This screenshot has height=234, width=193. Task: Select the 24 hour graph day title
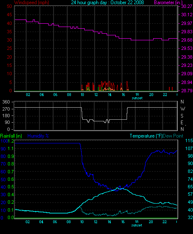(107, 2)
